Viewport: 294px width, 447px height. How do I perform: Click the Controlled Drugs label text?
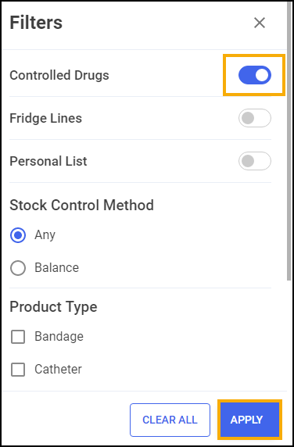59,75
